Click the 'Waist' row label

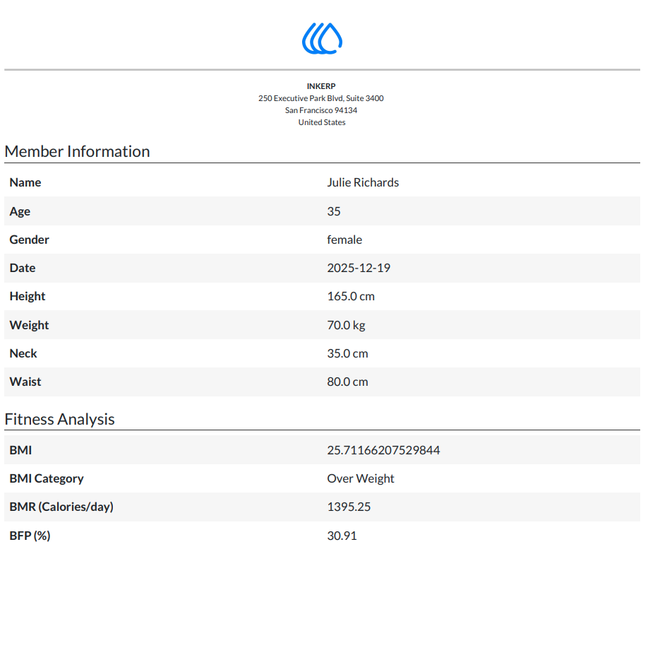[25, 382]
